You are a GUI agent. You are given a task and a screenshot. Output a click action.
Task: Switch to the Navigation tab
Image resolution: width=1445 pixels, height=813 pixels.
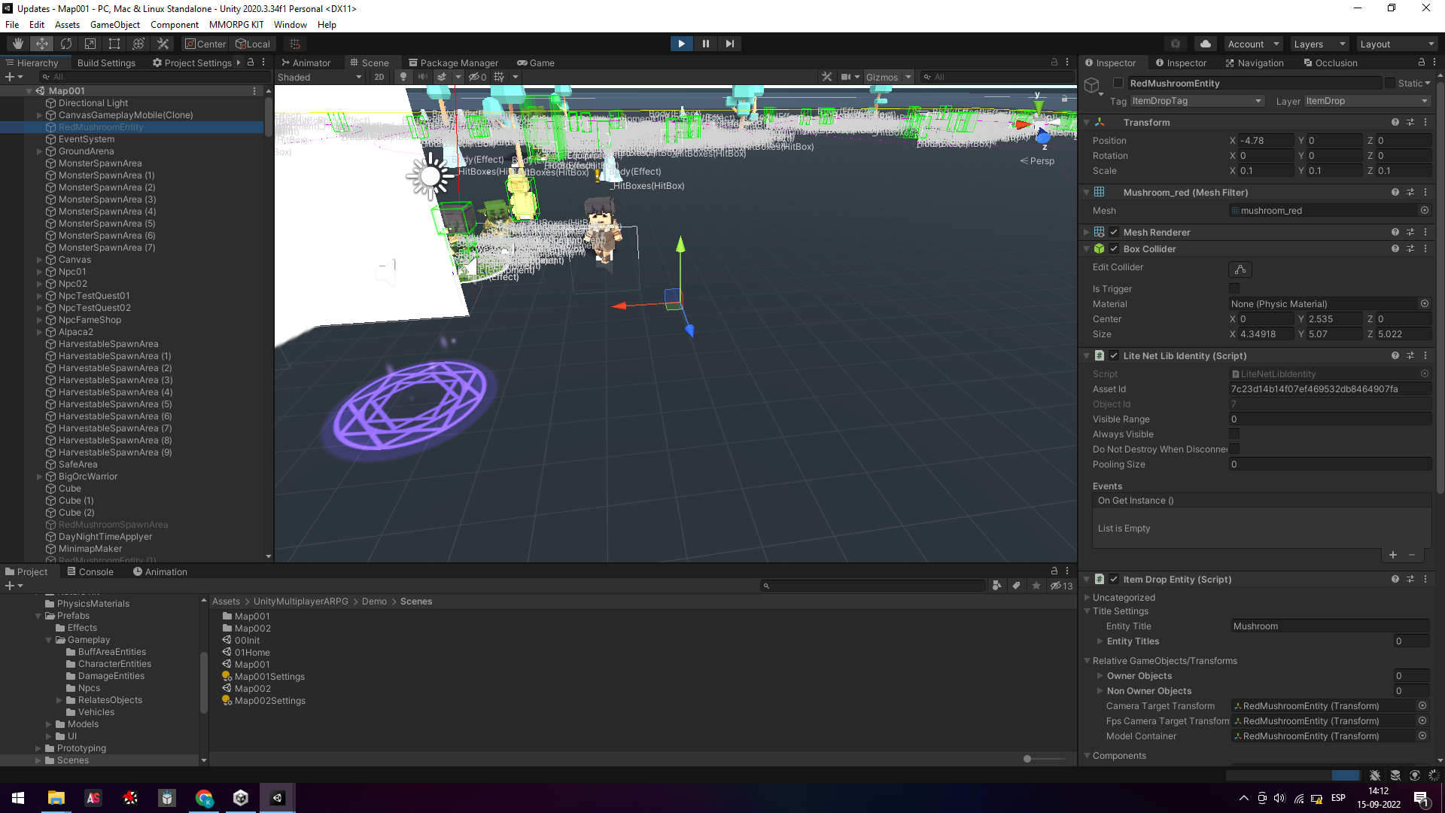1254,62
